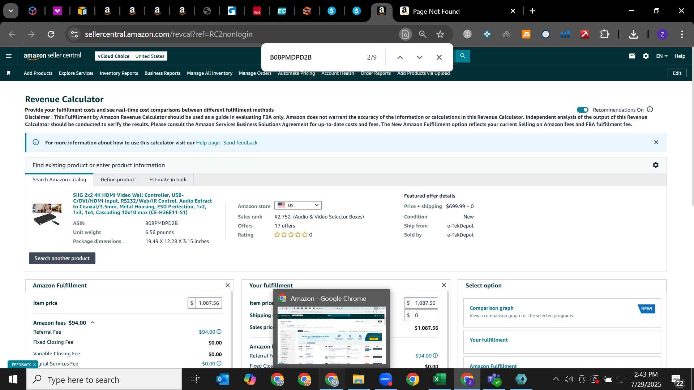Click the Referral Fee info icon in Amazon Fulfillment

219,331
